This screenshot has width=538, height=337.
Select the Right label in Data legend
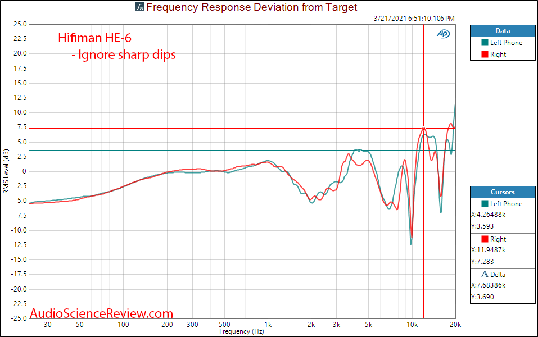(x=498, y=54)
